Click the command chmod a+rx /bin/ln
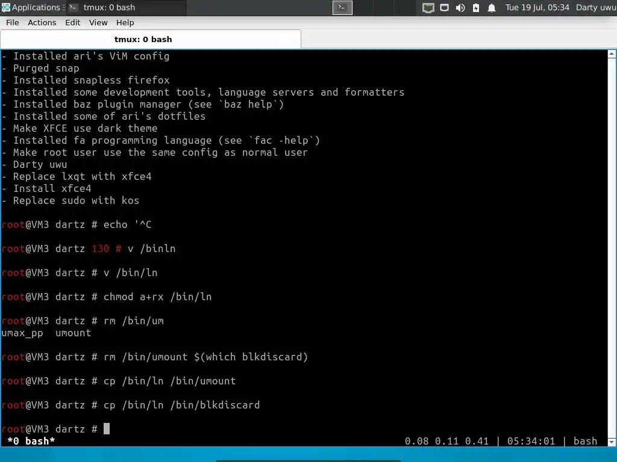This screenshot has width=617, height=462. 157,297
